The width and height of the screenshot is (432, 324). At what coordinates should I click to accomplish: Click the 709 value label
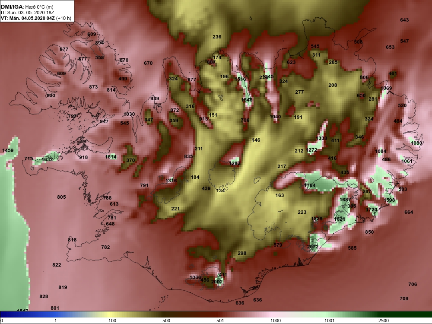coord(404,299)
